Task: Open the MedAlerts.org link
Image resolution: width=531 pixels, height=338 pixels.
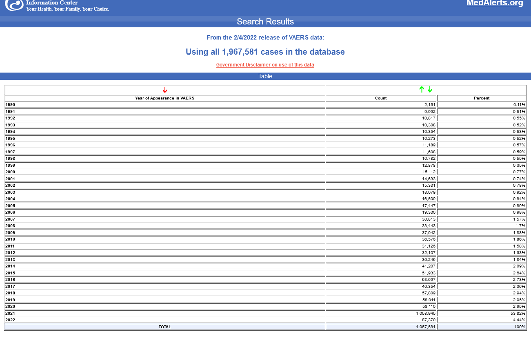Action: [495, 3]
